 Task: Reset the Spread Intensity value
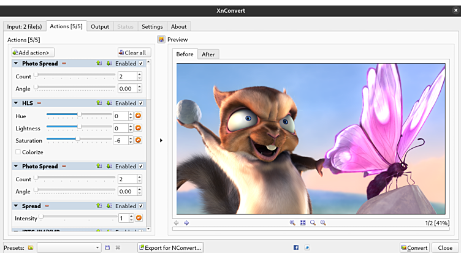[x=139, y=218]
